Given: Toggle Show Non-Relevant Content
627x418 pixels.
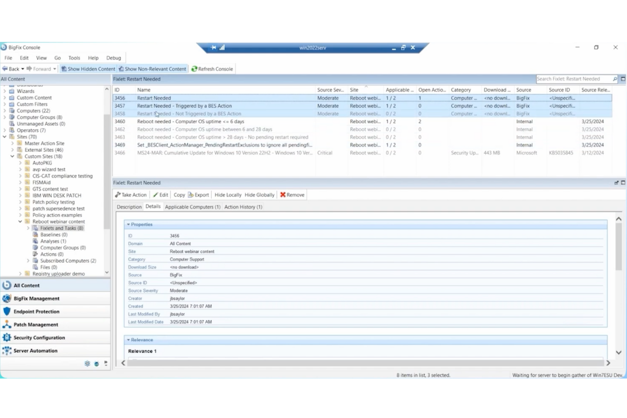Looking at the screenshot, I should [153, 69].
